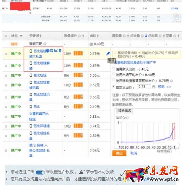Open keyword link 芭比洋娃娃
This screenshot has height=186, width=182.
(42, 126)
